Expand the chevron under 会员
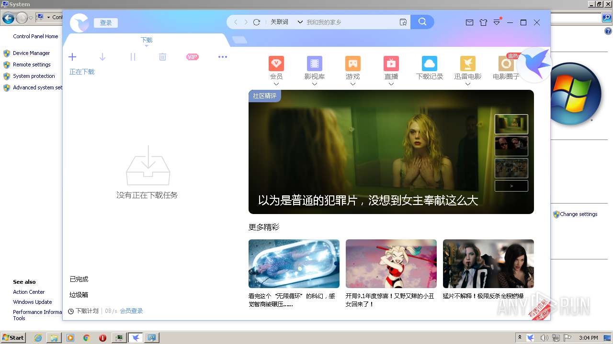The height and width of the screenshot is (344, 613). tap(276, 84)
